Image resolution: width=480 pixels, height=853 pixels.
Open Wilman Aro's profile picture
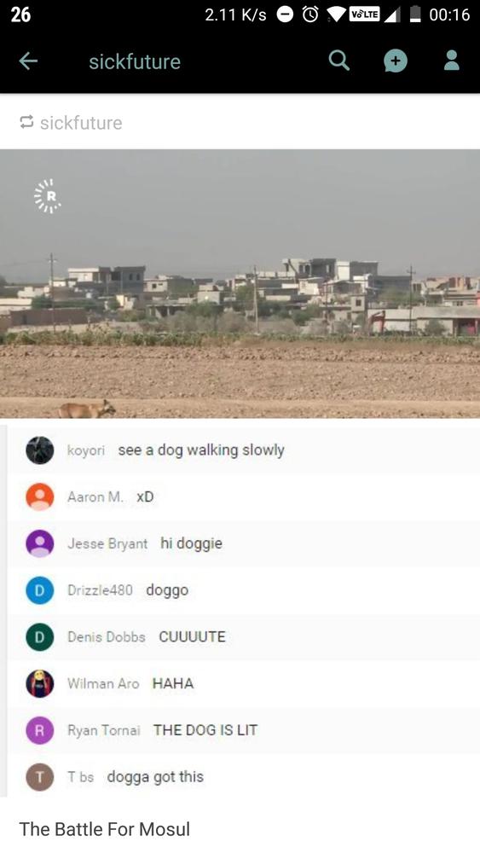pos(40,684)
